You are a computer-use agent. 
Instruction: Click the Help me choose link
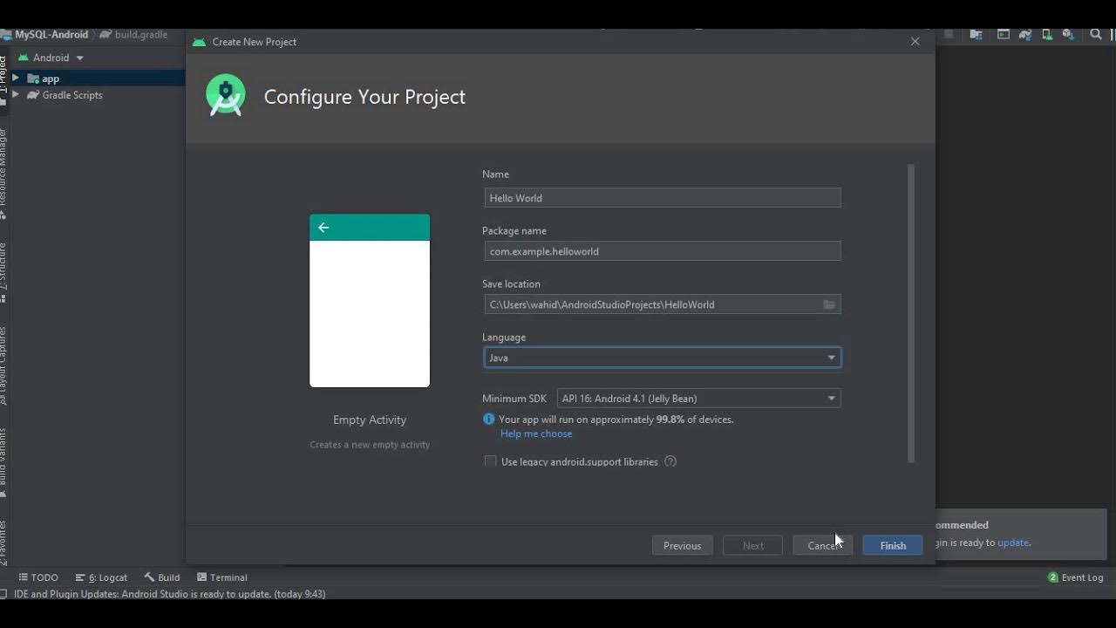click(x=536, y=433)
